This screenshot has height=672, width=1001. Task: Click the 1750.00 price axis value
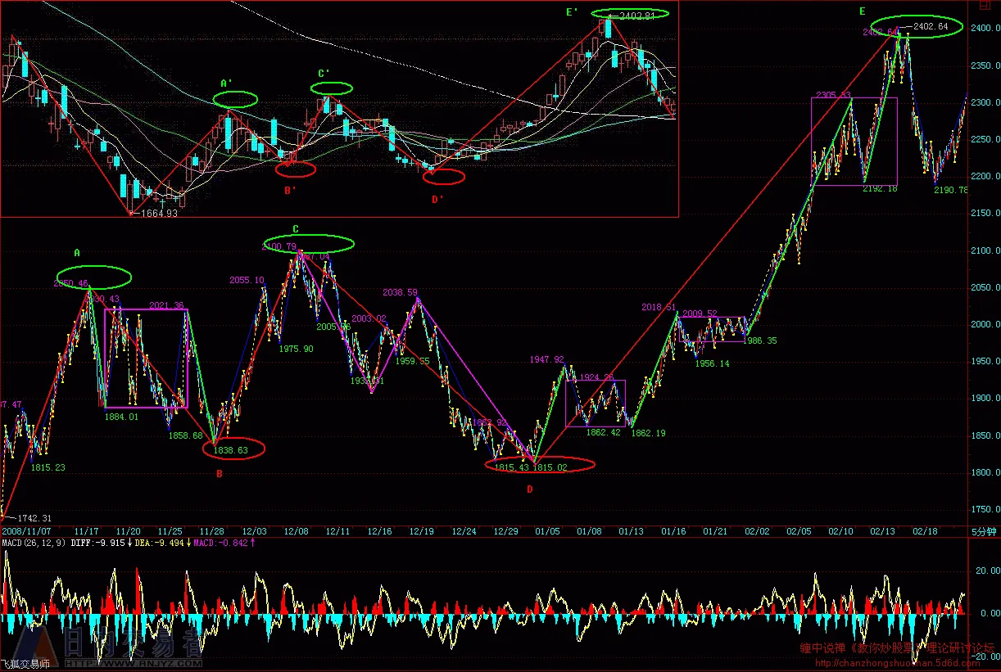click(x=985, y=509)
